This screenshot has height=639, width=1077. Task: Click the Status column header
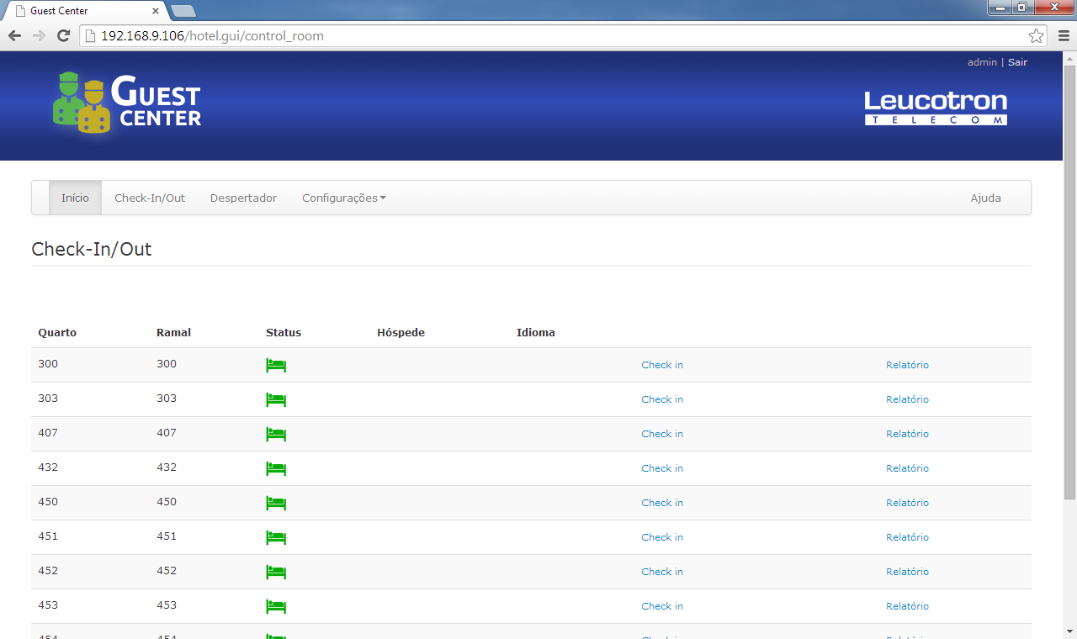pos(284,333)
